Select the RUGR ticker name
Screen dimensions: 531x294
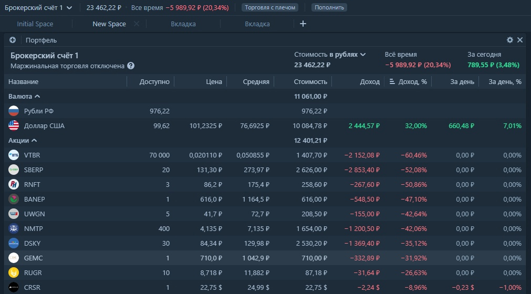(x=33, y=272)
